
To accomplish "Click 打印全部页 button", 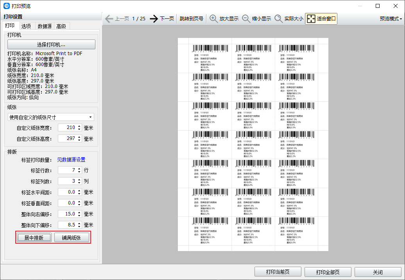I will (328, 272).
